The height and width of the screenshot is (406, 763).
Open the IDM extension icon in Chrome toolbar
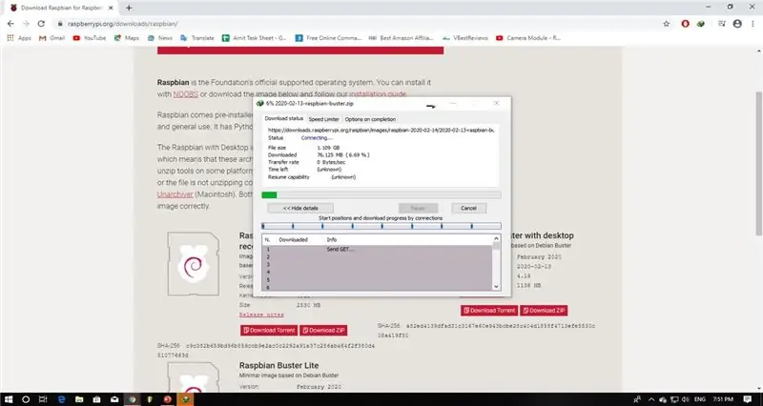(x=701, y=23)
